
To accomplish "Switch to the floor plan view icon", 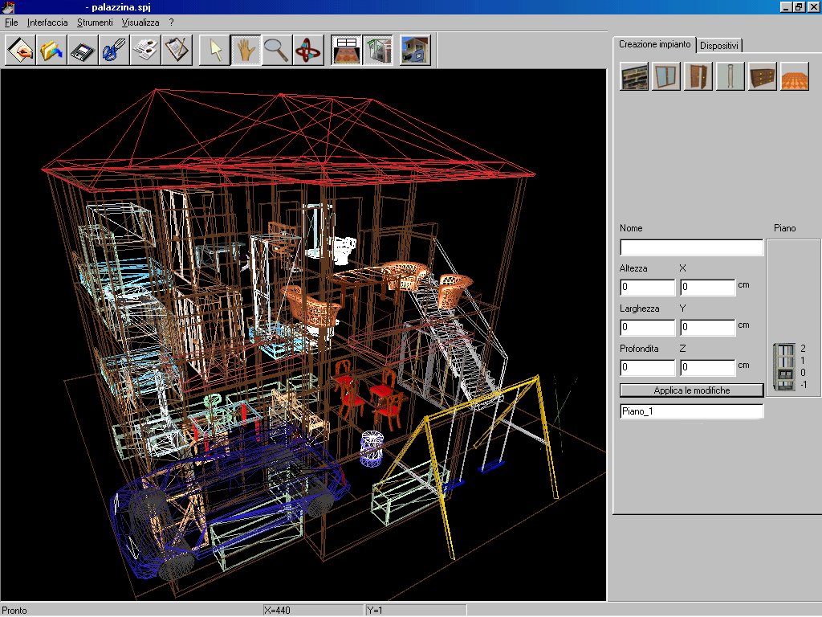I will [346, 50].
